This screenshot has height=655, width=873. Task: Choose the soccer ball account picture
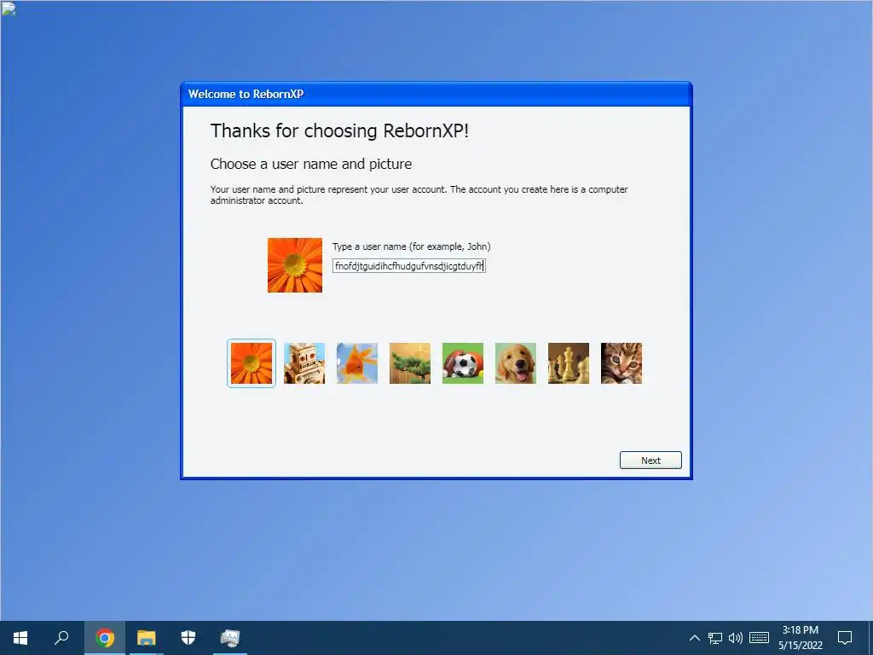[x=463, y=363]
